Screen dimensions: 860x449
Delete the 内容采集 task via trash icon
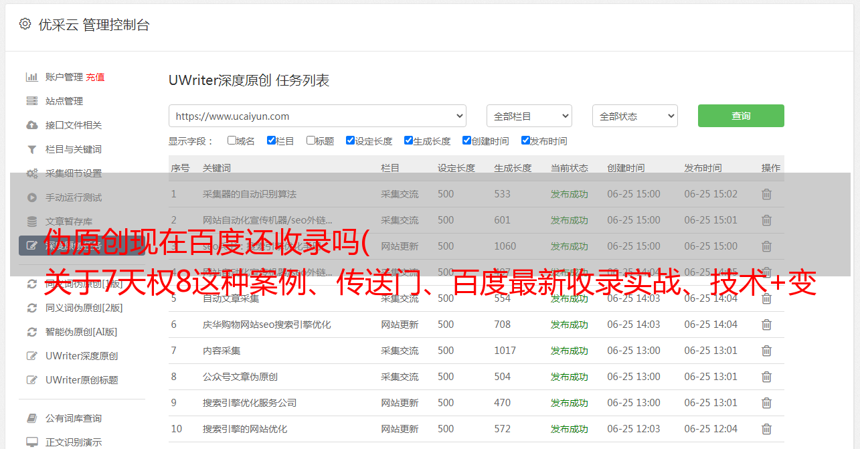pos(766,351)
